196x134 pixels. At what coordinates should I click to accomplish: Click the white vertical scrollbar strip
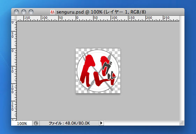pyautogui.click(x=182, y=68)
